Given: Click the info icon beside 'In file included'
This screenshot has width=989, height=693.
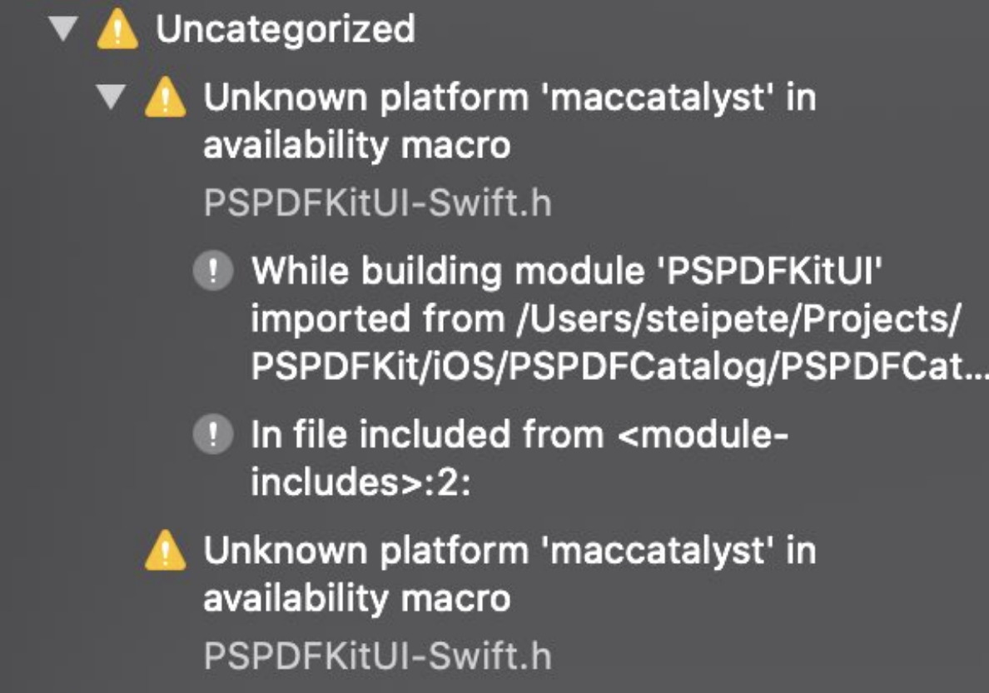Looking at the screenshot, I should click(x=213, y=434).
